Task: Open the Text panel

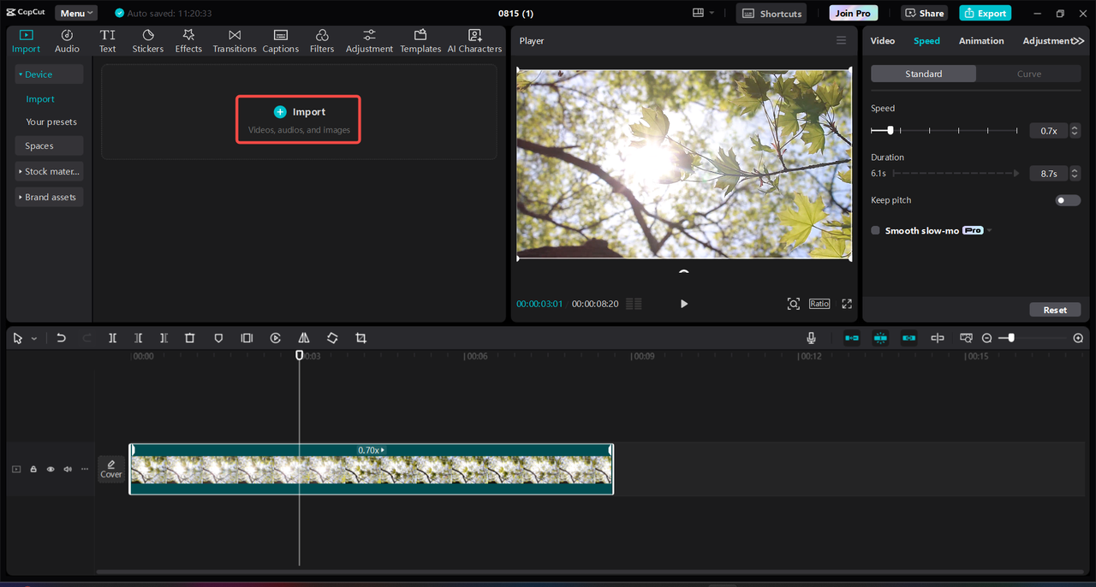Action: 107,40
